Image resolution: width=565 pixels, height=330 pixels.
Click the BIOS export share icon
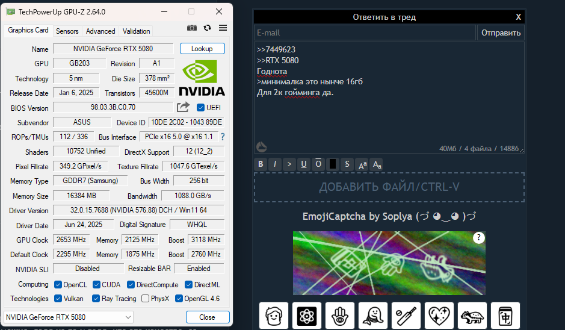point(183,107)
